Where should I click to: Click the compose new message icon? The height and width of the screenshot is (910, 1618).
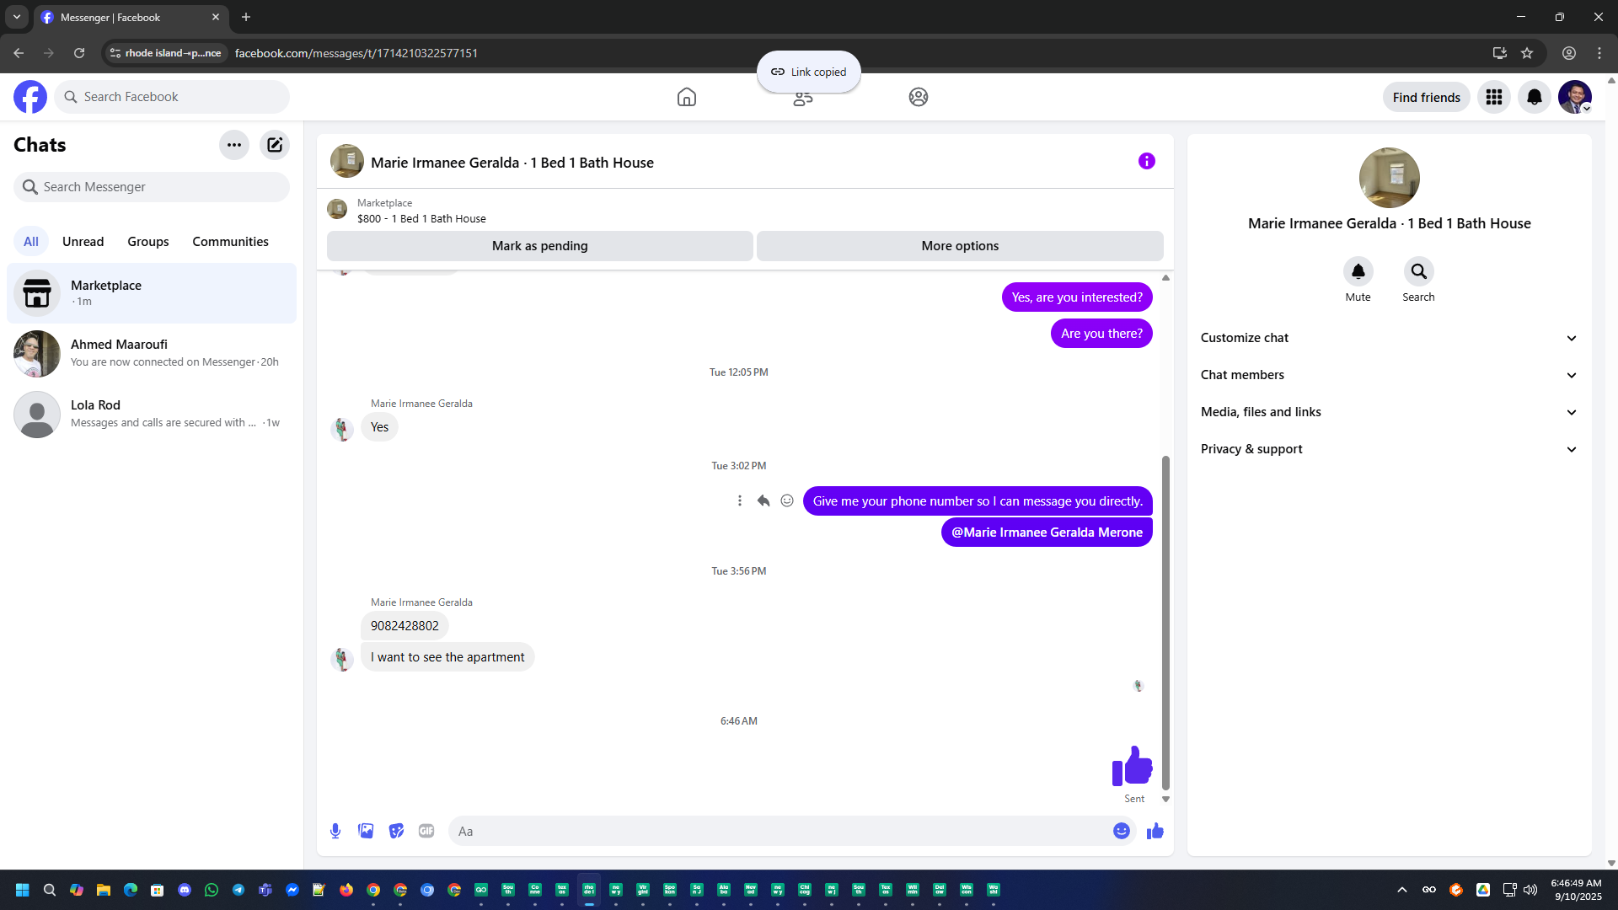[275, 145]
